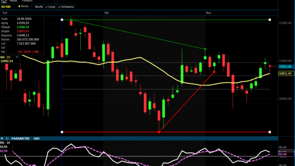295x166 pixels.
Task: Open the Renk color option
Action: click(x=24, y=7)
